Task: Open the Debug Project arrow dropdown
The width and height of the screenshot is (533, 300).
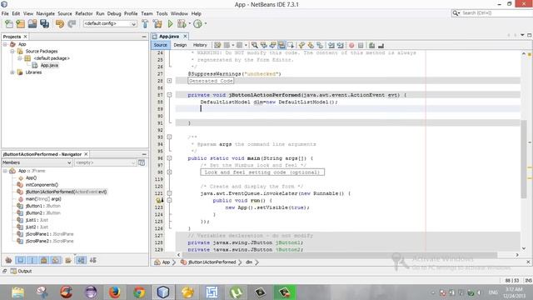Action: 189,24
